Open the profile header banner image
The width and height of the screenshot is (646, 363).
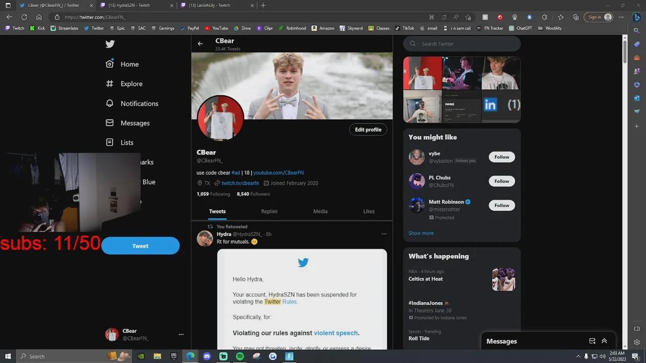pyautogui.click(x=292, y=86)
